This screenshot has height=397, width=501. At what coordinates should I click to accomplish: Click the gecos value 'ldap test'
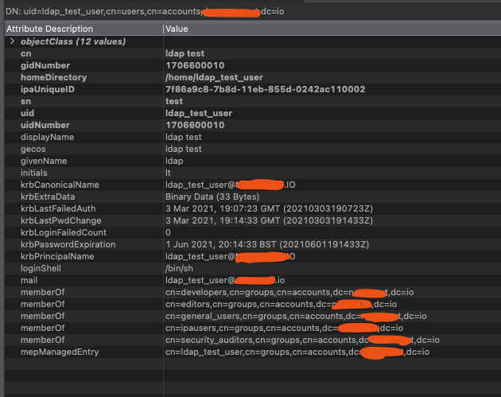click(x=184, y=149)
